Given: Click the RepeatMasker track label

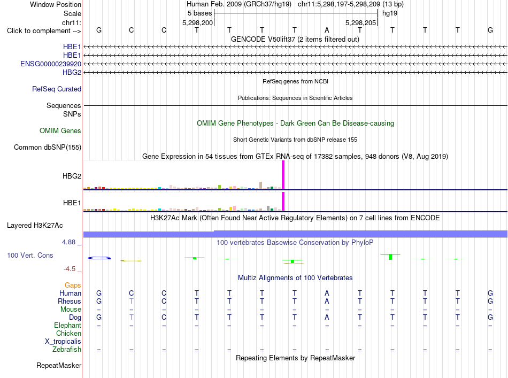Looking at the screenshot, I should pos(59,365).
